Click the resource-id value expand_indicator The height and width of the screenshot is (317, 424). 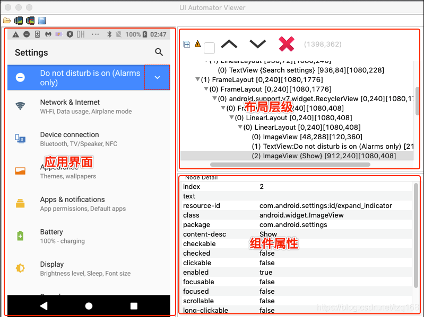326,206
